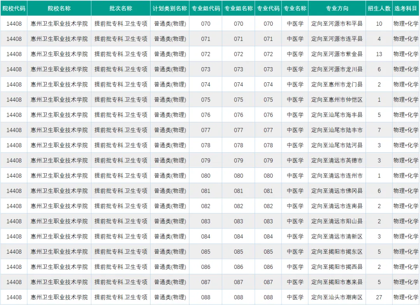Select the cell 定向至汕头市潮南区
The width and height of the screenshot is (420, 305).
[x=337, y=297]
